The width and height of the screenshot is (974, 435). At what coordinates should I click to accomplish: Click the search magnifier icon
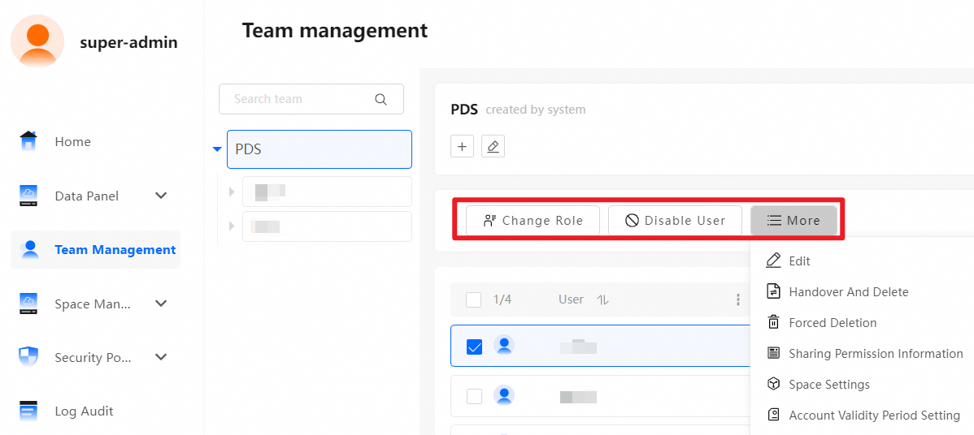pyautogui.click(x=380, y=99)
